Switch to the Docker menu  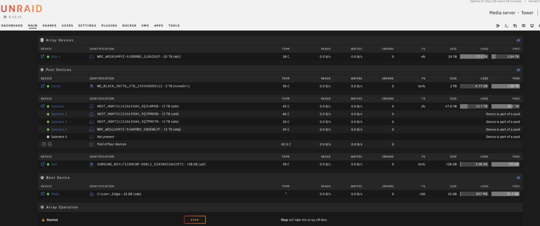129,25
